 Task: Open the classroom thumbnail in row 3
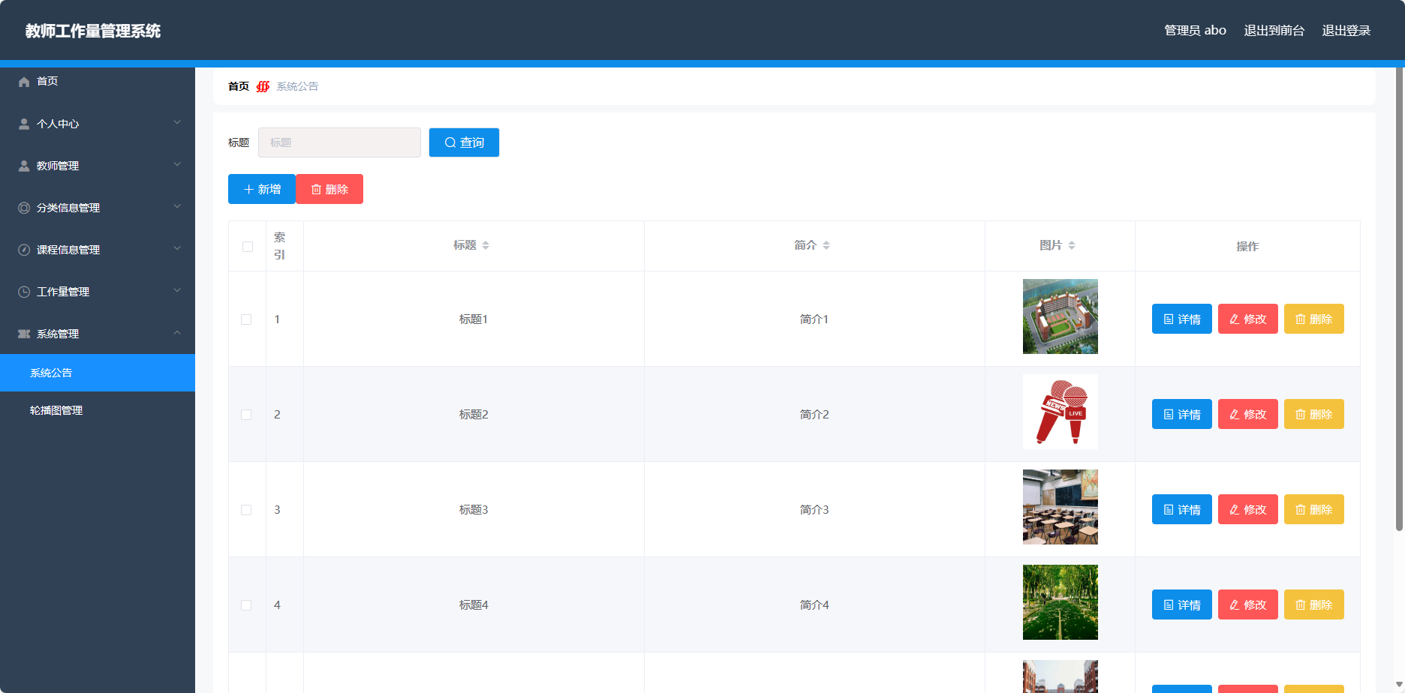1060,507
